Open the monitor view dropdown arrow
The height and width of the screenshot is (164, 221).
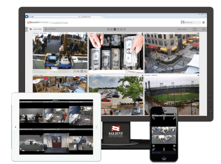[198, 29]
